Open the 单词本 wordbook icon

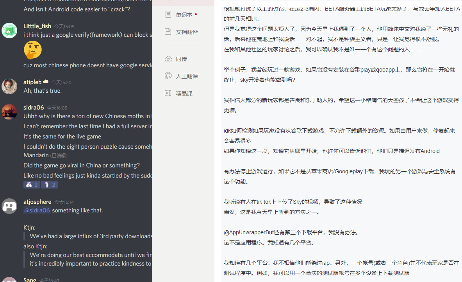click(168, 14)
